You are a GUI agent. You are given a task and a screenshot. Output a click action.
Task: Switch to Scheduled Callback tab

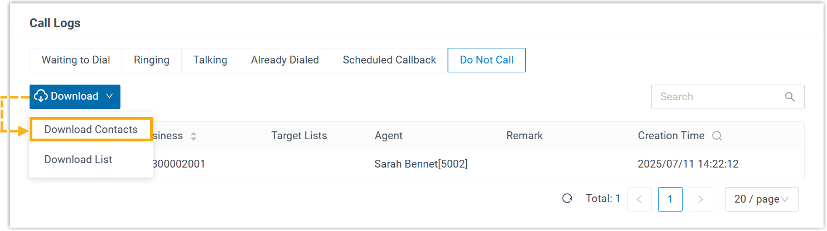(389, 60)
